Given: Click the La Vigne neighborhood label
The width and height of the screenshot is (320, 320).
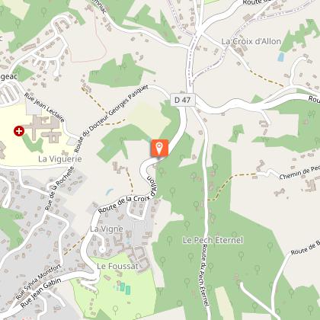Looking at the screenshot, I should (x=107, y=229).
